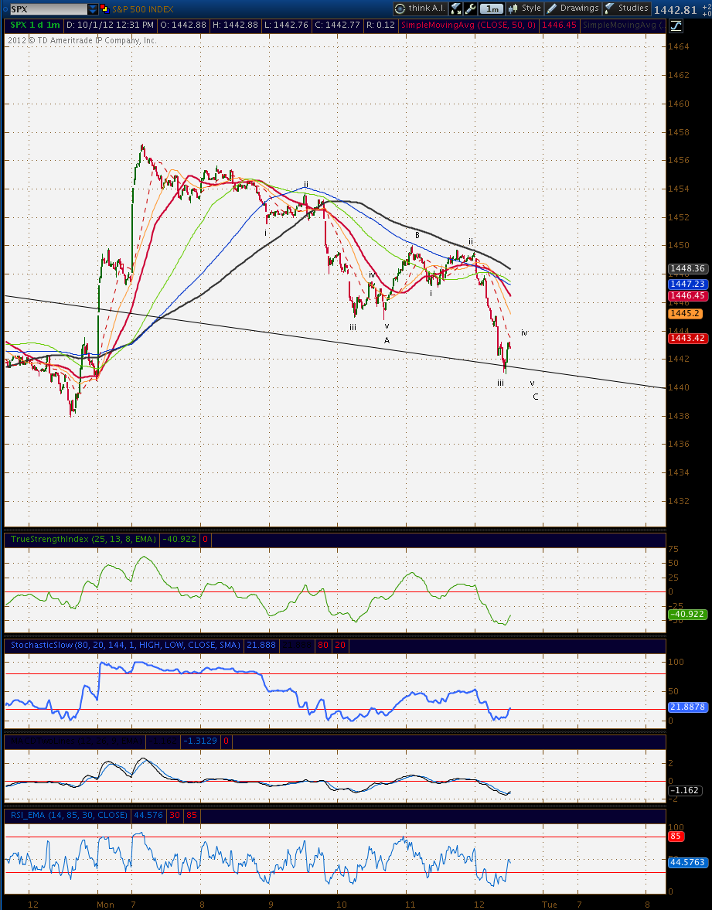
Task: Click the blue 1447.23 price axis bubble
Action: pos(687,284)
